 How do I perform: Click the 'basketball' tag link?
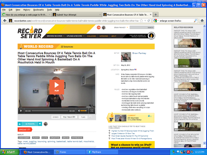click(x=61, y=141)
